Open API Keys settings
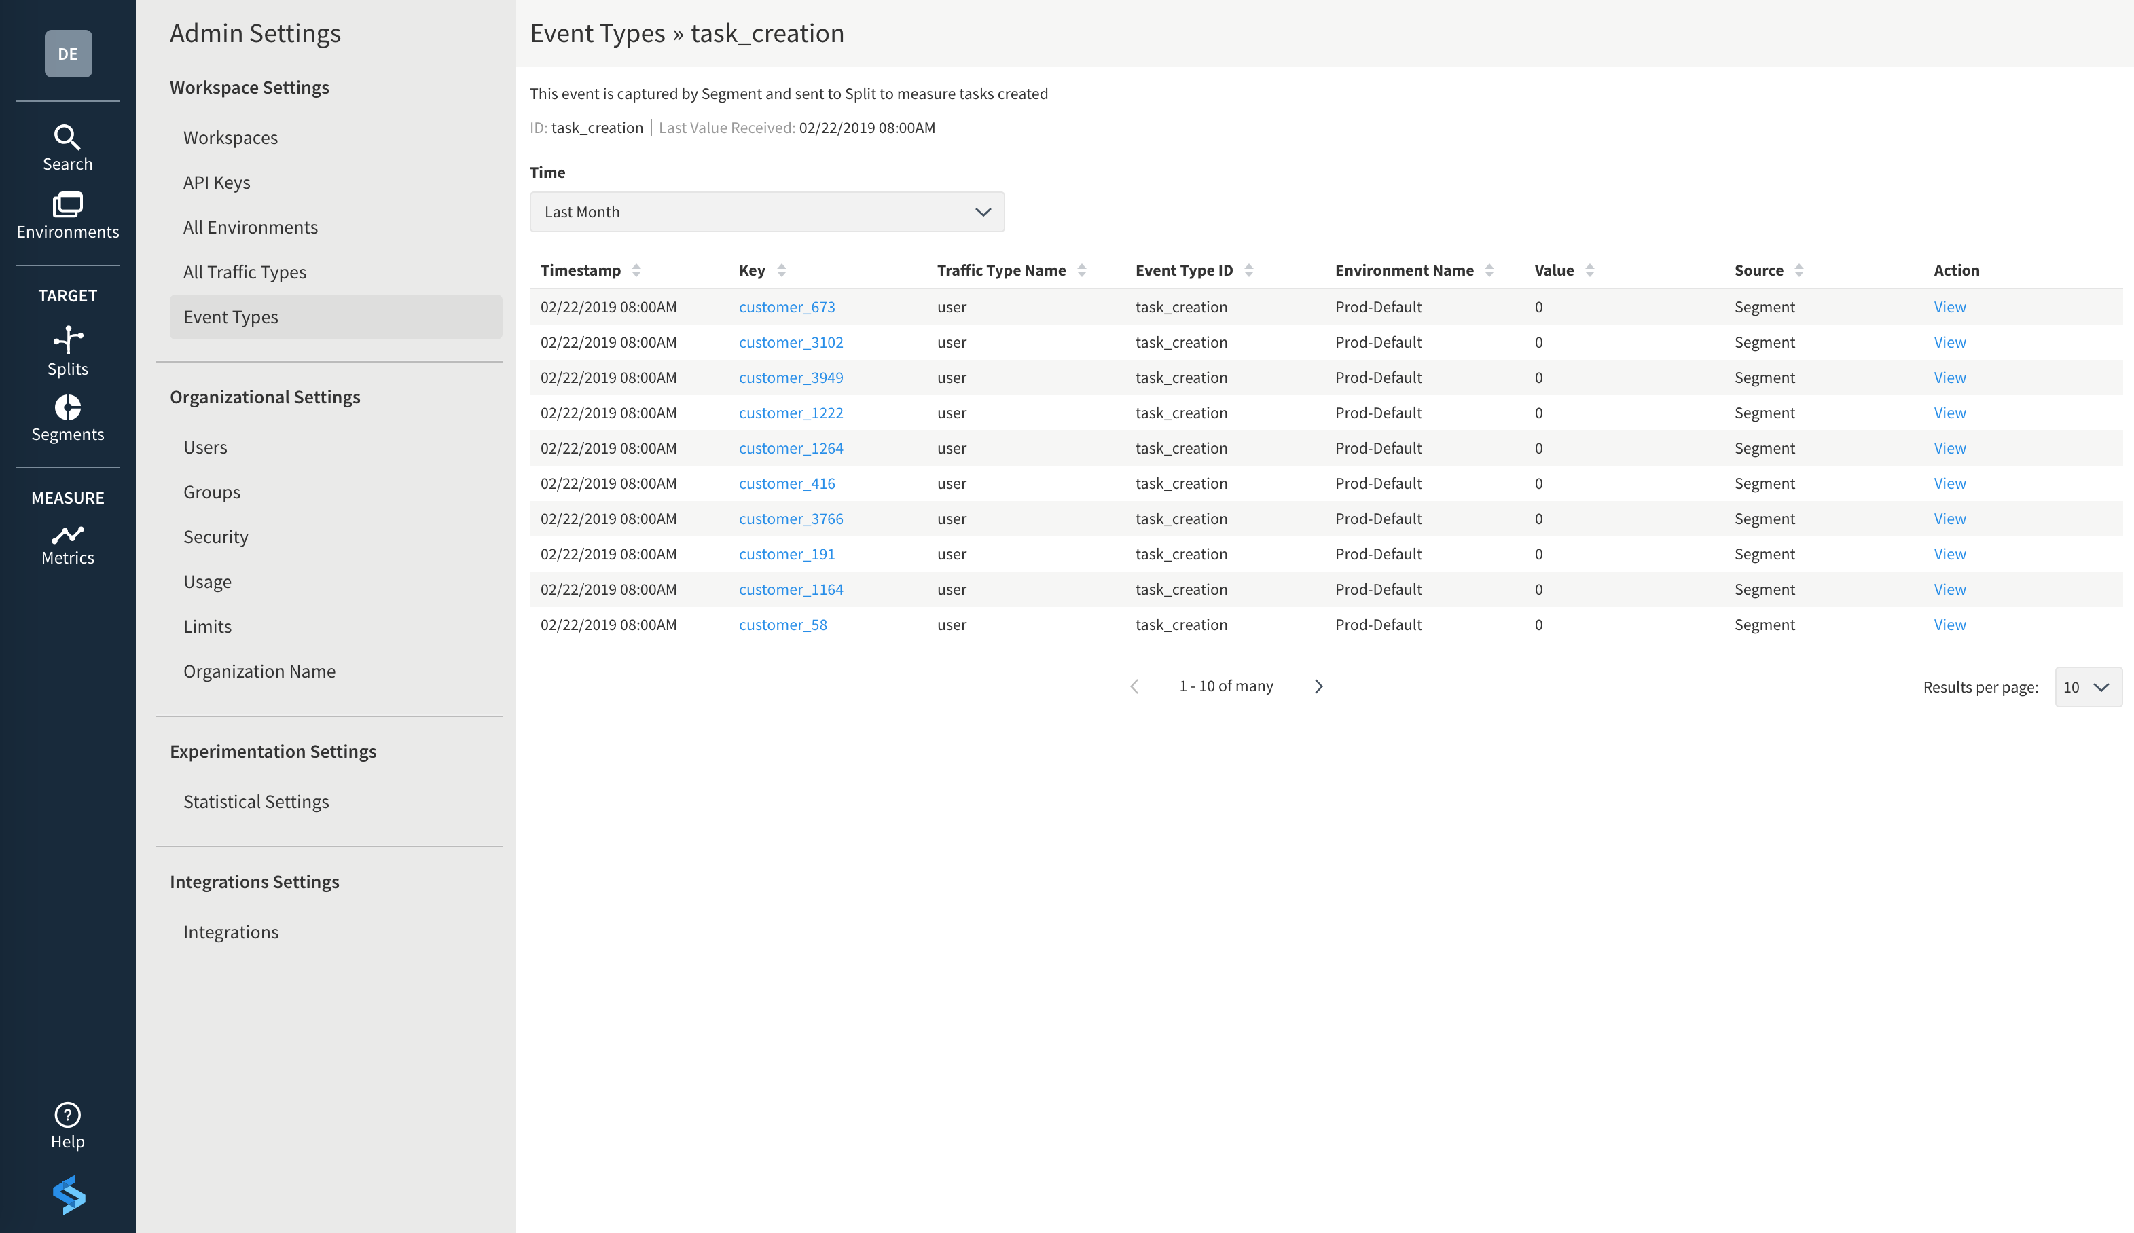 217,182
